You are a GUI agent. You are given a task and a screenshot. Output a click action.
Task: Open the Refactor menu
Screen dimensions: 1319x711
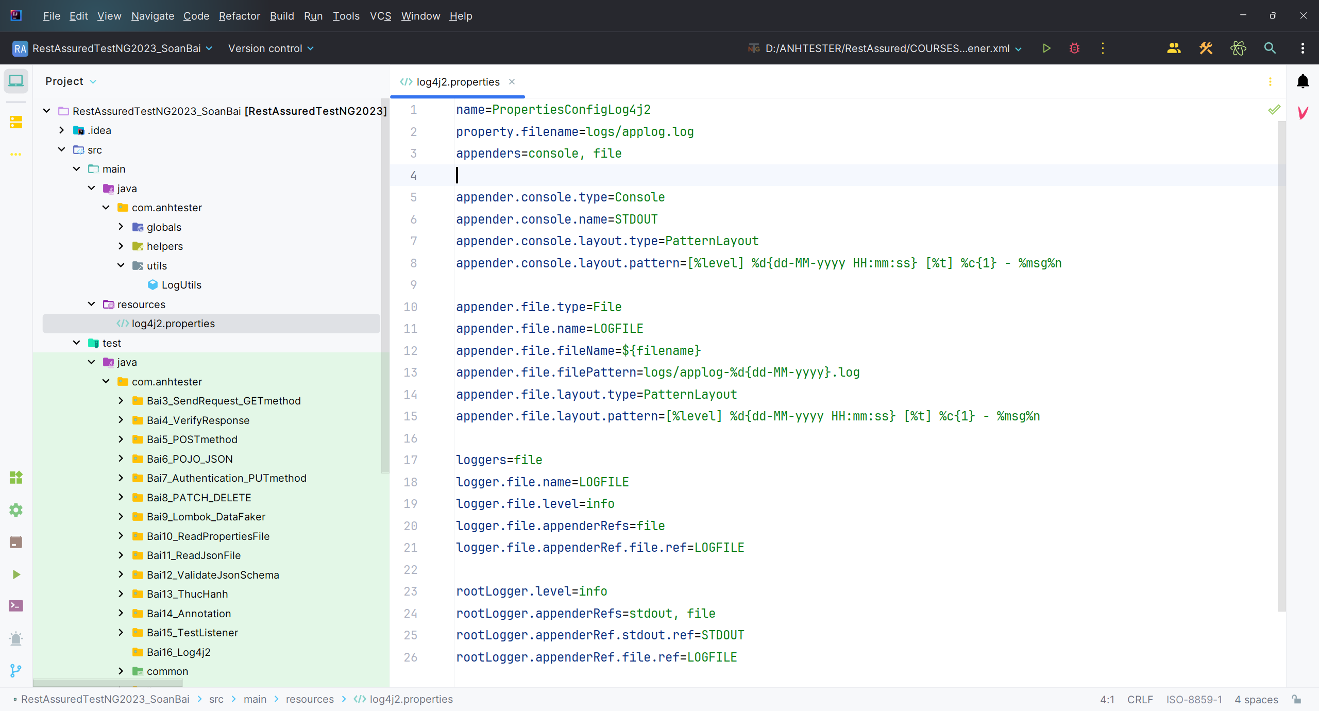coord(240,16)
